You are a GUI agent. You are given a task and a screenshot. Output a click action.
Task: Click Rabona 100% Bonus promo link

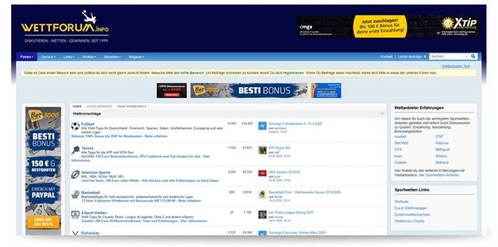[x=119, y=136]
